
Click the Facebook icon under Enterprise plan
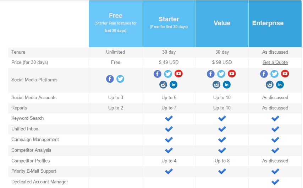(264, 74)
